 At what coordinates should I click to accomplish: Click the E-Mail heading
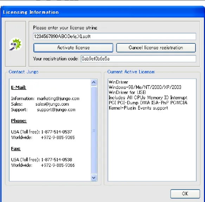19,87
